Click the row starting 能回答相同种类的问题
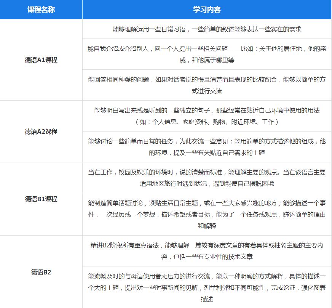The width and height of the screenshot is (332, 308). click(x=207, y=85)
